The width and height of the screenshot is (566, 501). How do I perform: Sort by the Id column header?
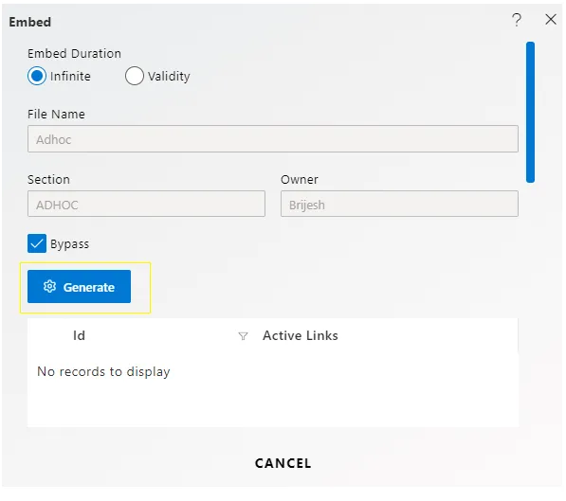click(x=79, y=336)
